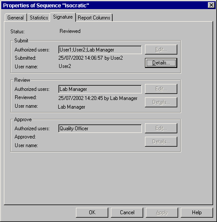The width and height of the screenshot is (217, 222).
Task: Dismiss dialog with Cancel button
Action: click(127, 212)
